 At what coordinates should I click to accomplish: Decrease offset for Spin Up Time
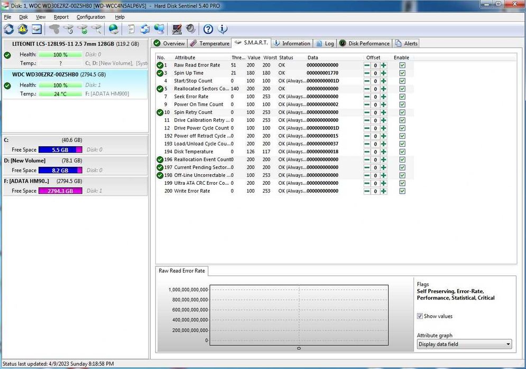(367, 73)
